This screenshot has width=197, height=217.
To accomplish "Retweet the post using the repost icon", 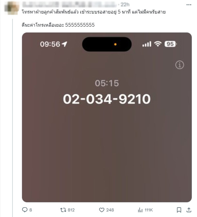I will [63, 210].
